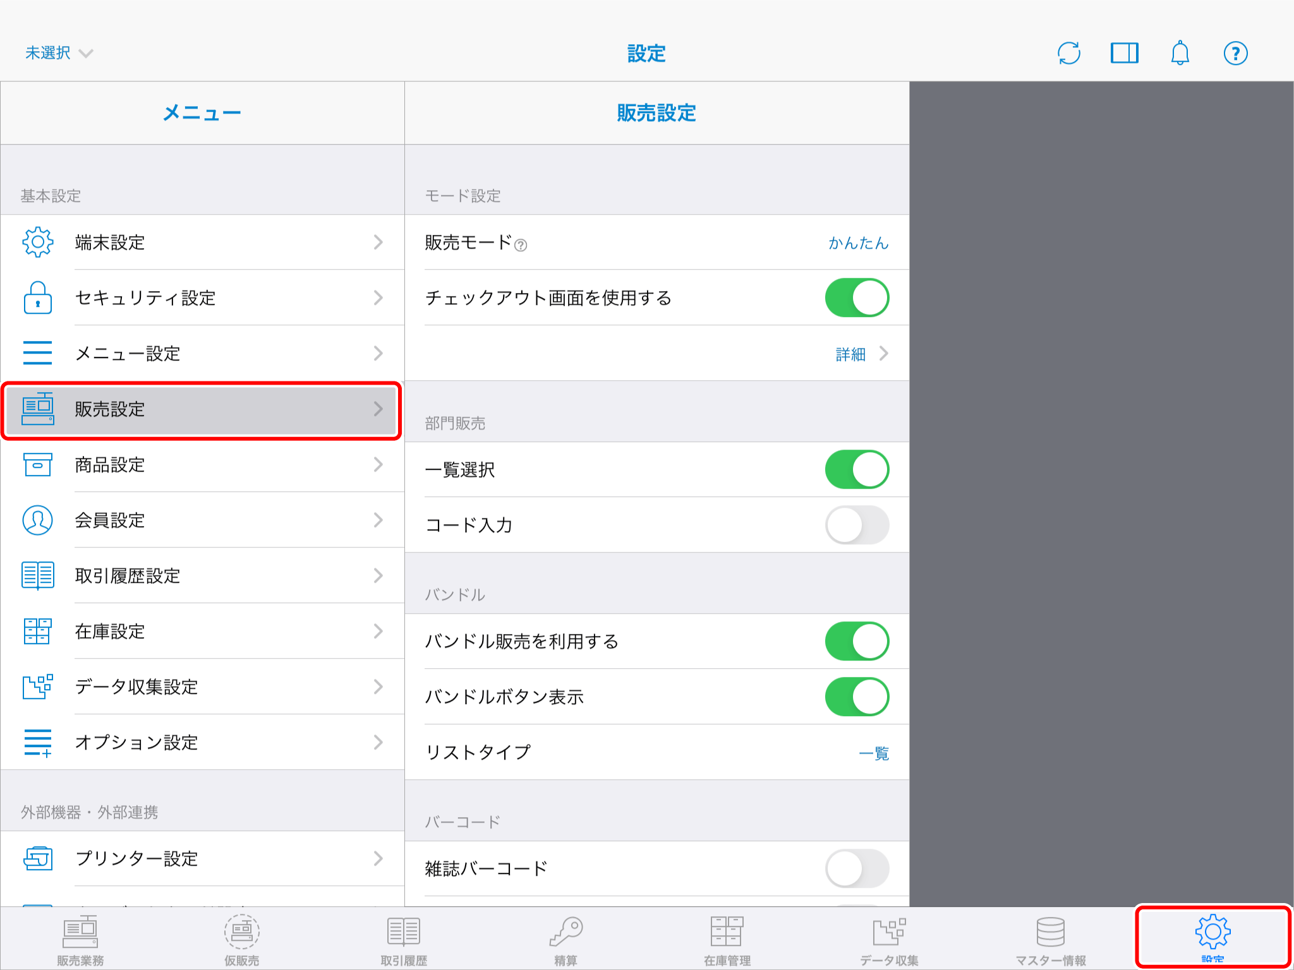1294x970 pixels.
Task: Toggle バンドル販売を利用する switch
Action: pyautogui.click(x=857, y=641)
